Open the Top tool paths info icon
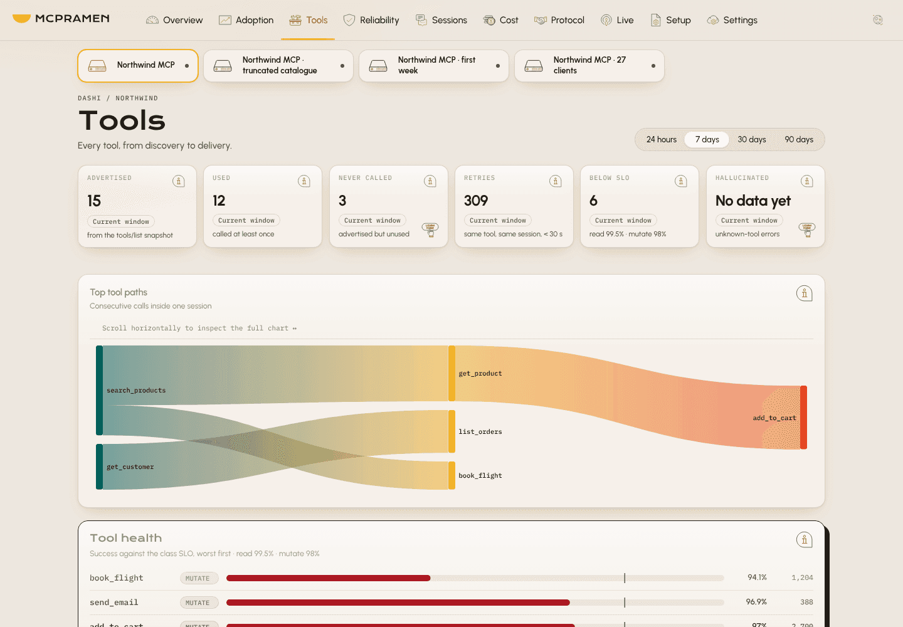 [x=805, y=293]
